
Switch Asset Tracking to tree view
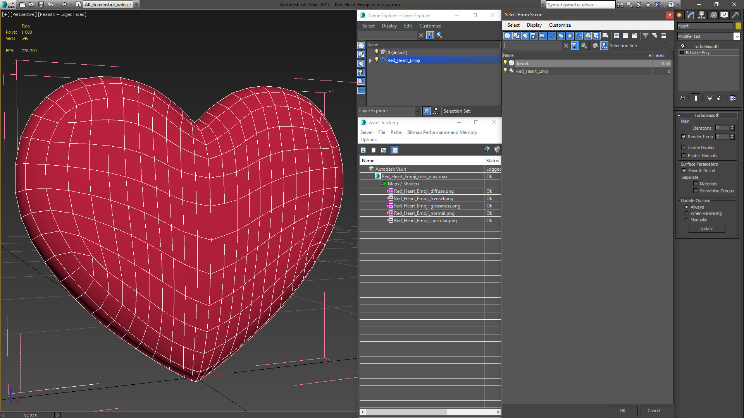coord(384,150)
